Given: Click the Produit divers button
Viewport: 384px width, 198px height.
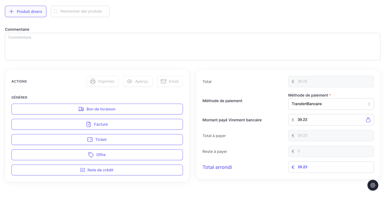Looking at the screenshot, I should [26, 11].
